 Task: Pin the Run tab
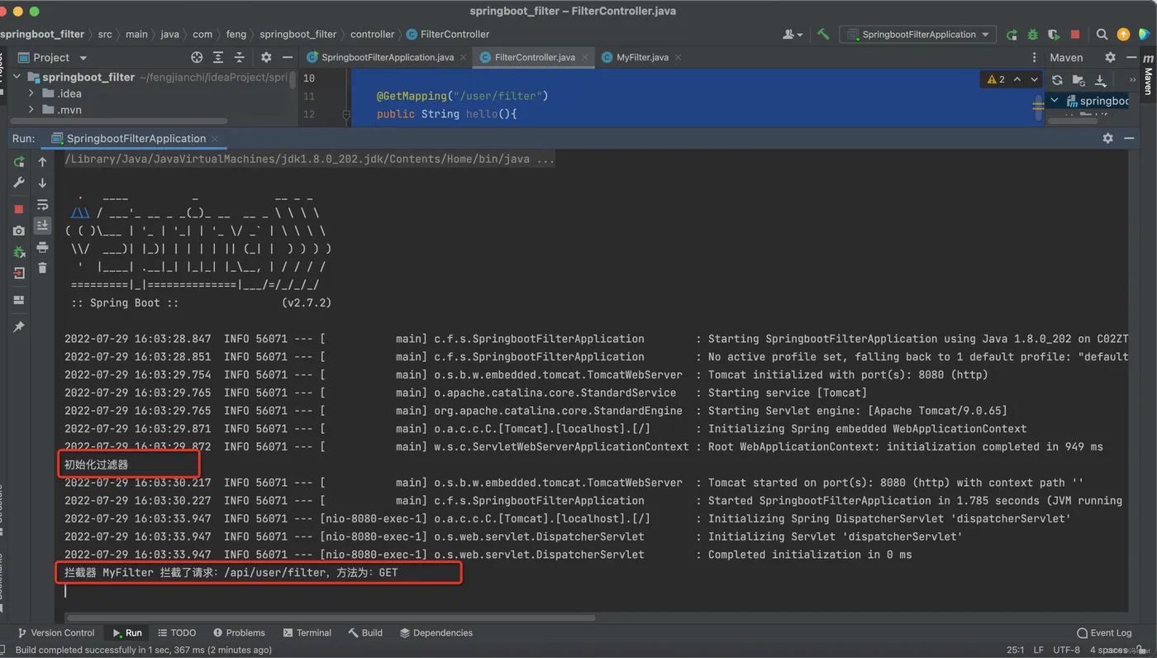(19, 327)
